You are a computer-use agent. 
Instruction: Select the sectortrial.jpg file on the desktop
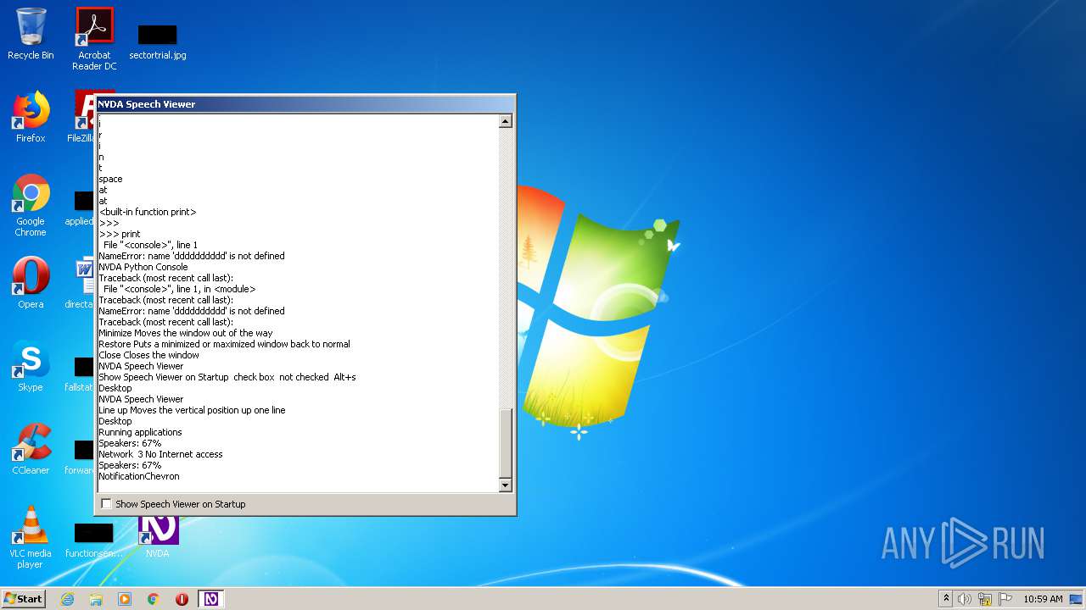pyautogui.click(x=158, y=41)
